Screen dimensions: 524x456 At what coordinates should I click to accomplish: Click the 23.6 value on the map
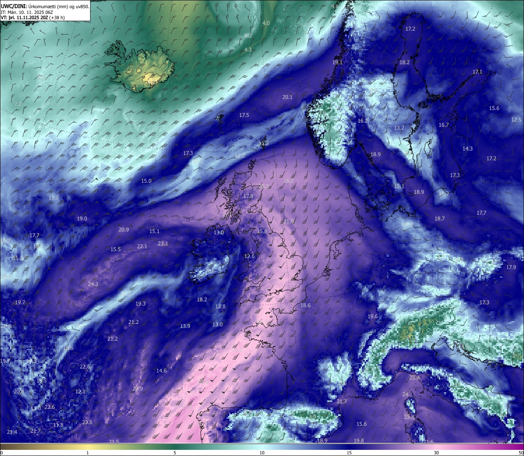(x=87, y=422)
